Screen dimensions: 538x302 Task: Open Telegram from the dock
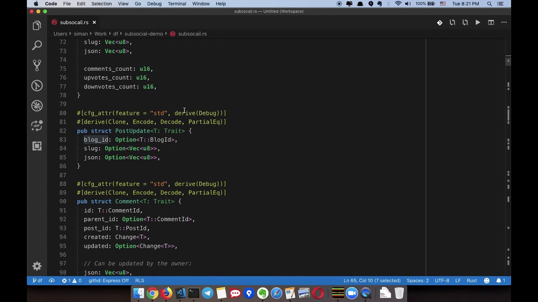coord(208,293)
